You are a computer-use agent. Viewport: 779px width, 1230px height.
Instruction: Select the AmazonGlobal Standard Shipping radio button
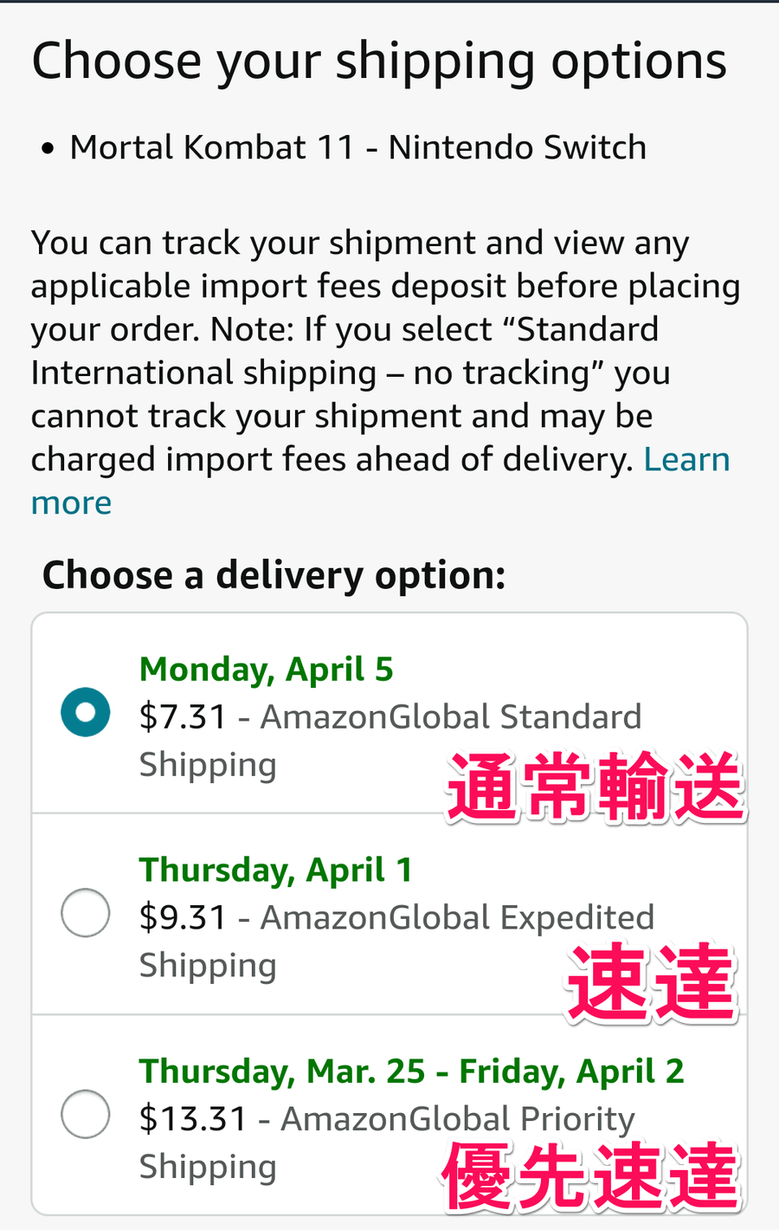86,712
